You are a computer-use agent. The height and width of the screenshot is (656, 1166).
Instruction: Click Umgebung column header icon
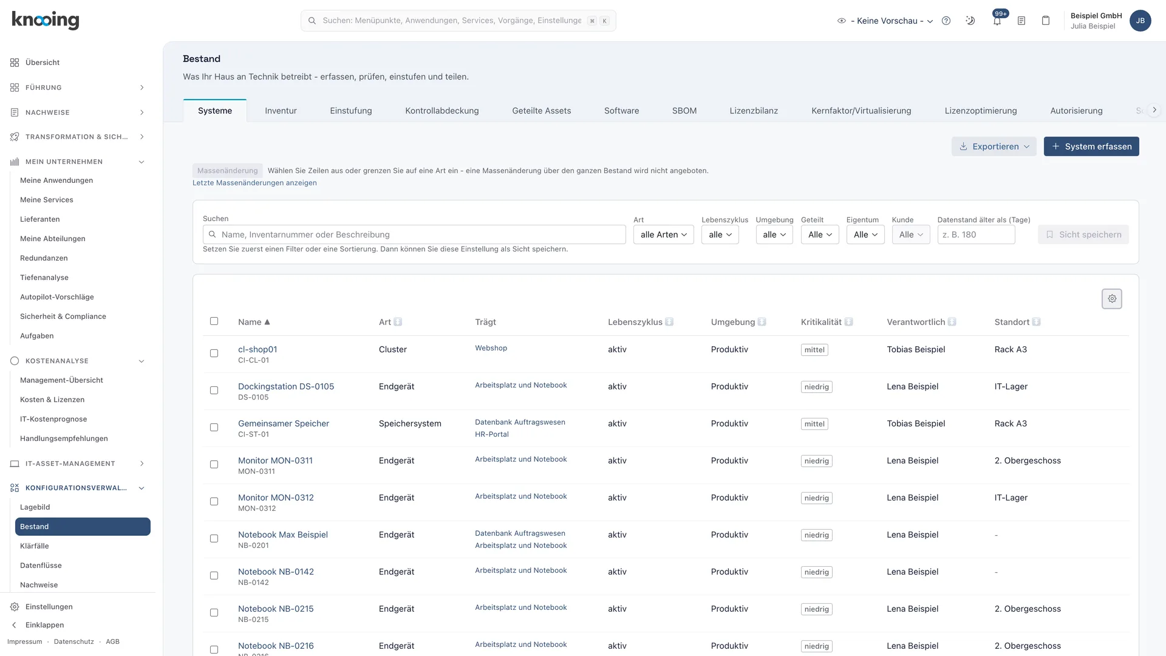[x=762, y=322]
